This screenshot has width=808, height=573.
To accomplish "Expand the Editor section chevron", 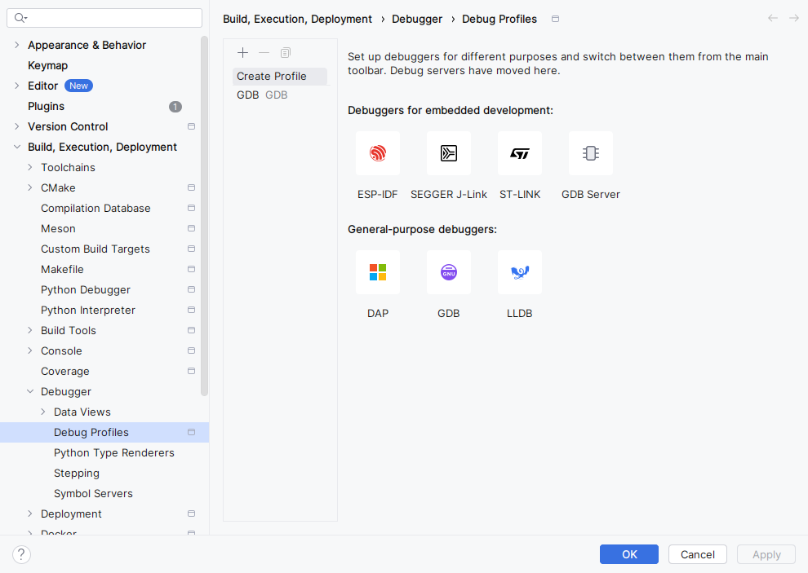I will coord(17,86).
